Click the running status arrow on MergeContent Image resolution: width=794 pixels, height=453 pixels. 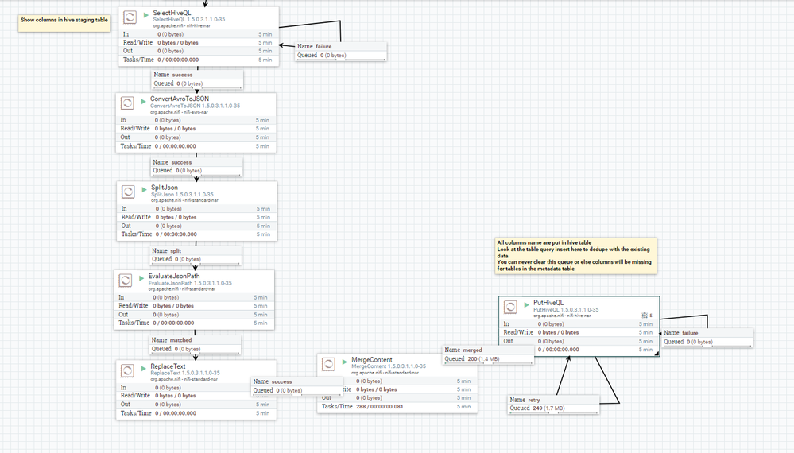345,362
